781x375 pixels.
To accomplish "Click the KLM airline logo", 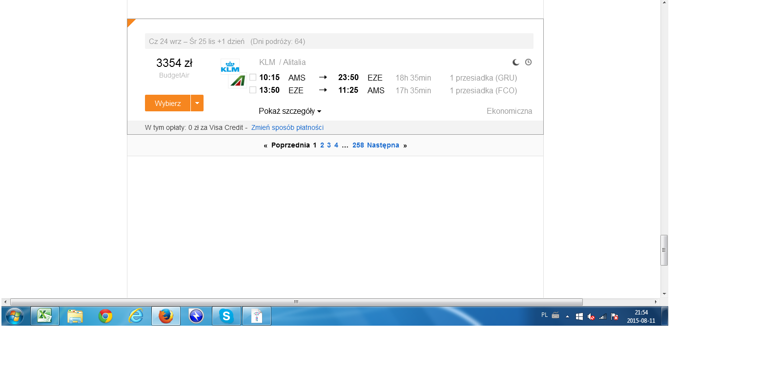I will (x=230, y=66).
